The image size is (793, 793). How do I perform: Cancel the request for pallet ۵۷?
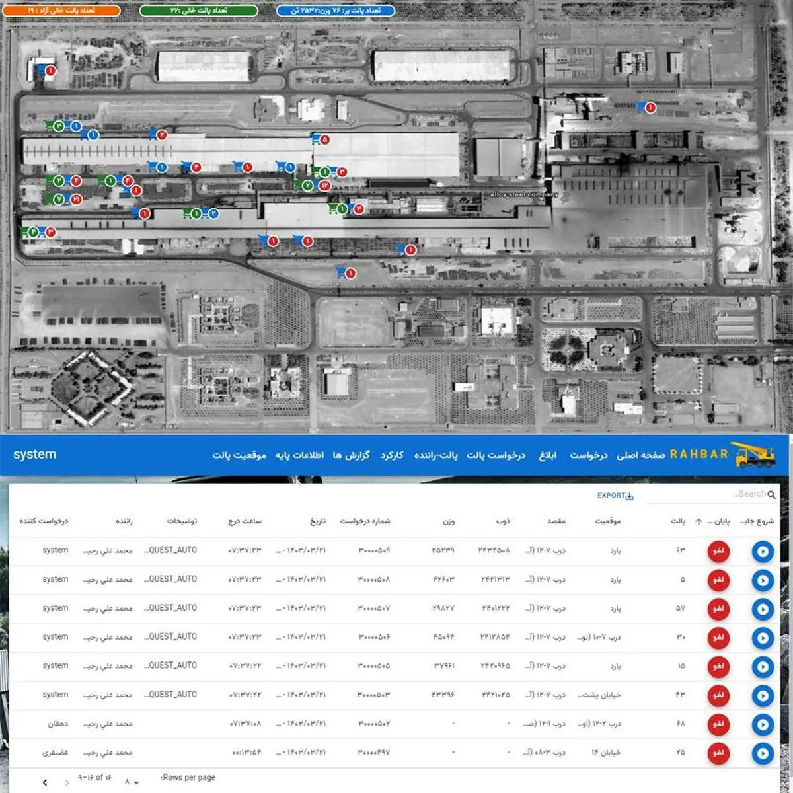point(718,609)
